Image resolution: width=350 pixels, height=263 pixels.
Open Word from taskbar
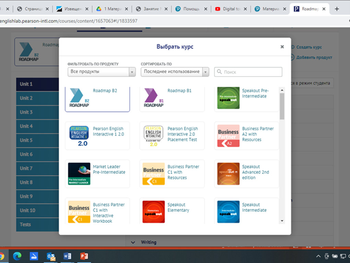pos(67,256)
